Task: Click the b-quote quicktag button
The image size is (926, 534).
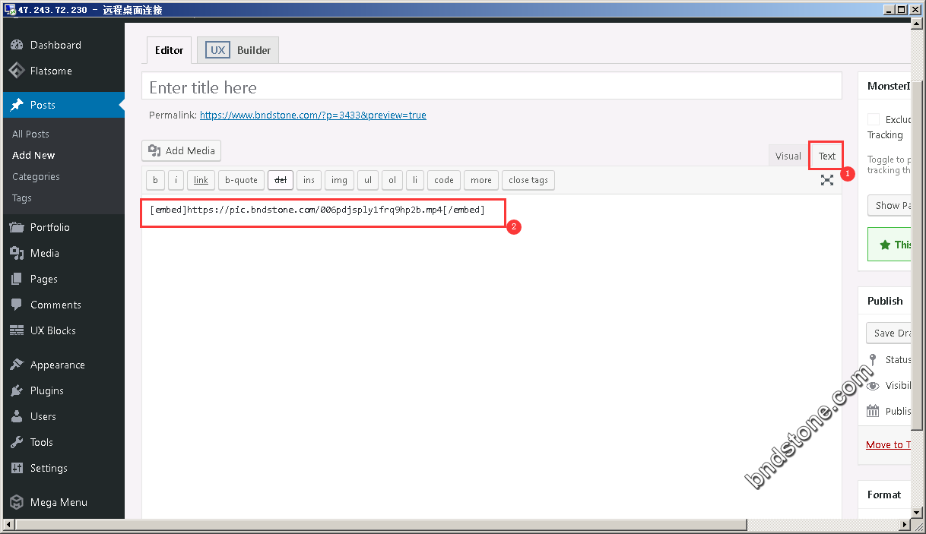Action: click(x=241, y=180)
